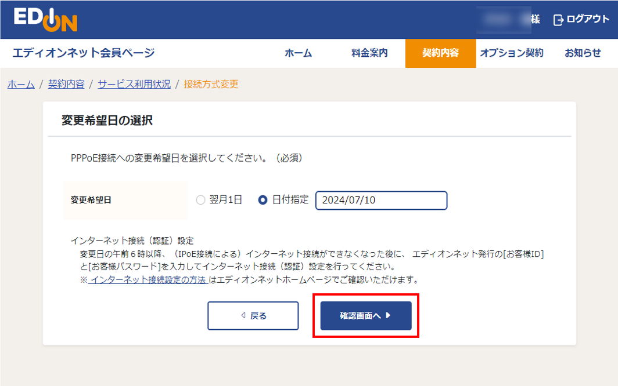Image resolution: width=618 pixels, height=386 pixels.
Task: Select the highlighted 契約内容 tab
Action: pos(440,52)
